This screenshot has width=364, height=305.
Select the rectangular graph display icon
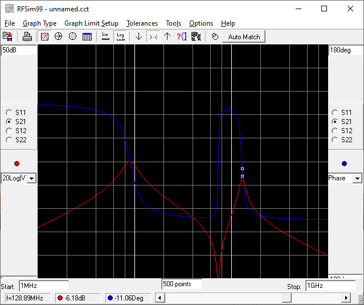[x=45, y=36]
